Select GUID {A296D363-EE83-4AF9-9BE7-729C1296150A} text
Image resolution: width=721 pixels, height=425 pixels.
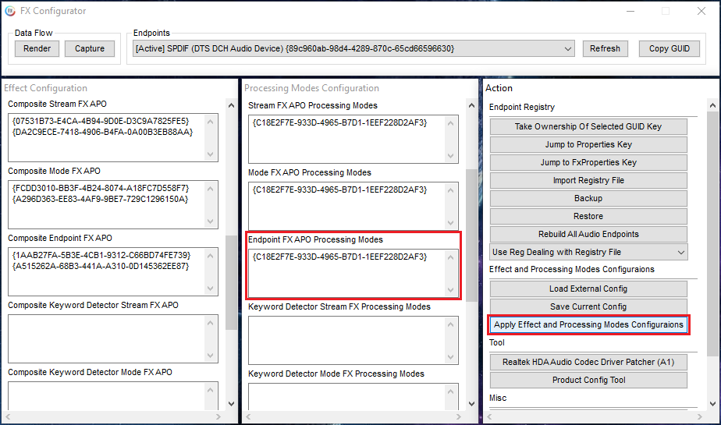click(100, 199)
